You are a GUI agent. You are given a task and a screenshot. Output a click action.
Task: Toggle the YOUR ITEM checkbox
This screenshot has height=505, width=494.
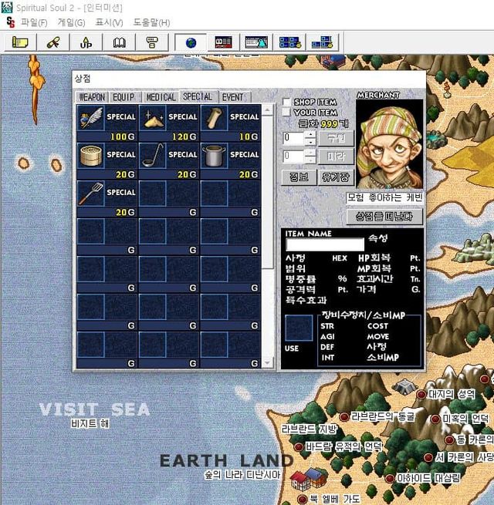[287, 113]
